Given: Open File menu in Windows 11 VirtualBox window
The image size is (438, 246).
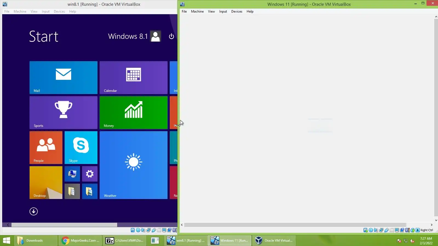Looking at the screenshot, I should coord(184,11).
